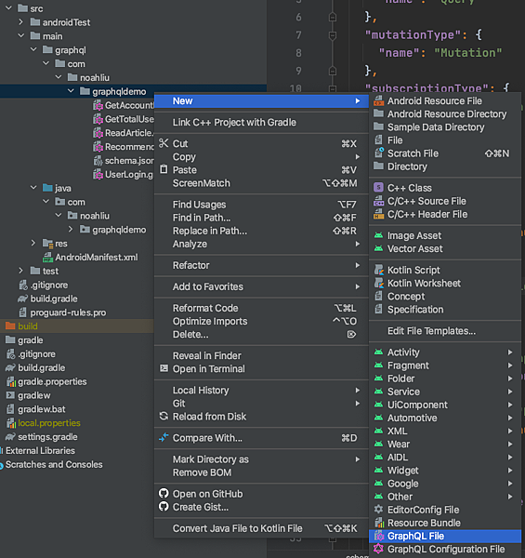Expand the res folder in tree
Screen dimensions: 525x558
(33, 243)
